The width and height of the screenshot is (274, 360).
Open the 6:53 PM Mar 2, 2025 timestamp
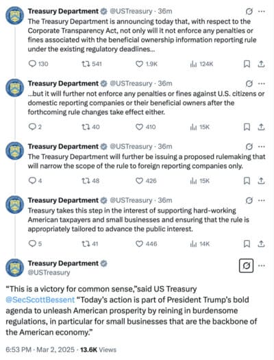tap(40, 350)
